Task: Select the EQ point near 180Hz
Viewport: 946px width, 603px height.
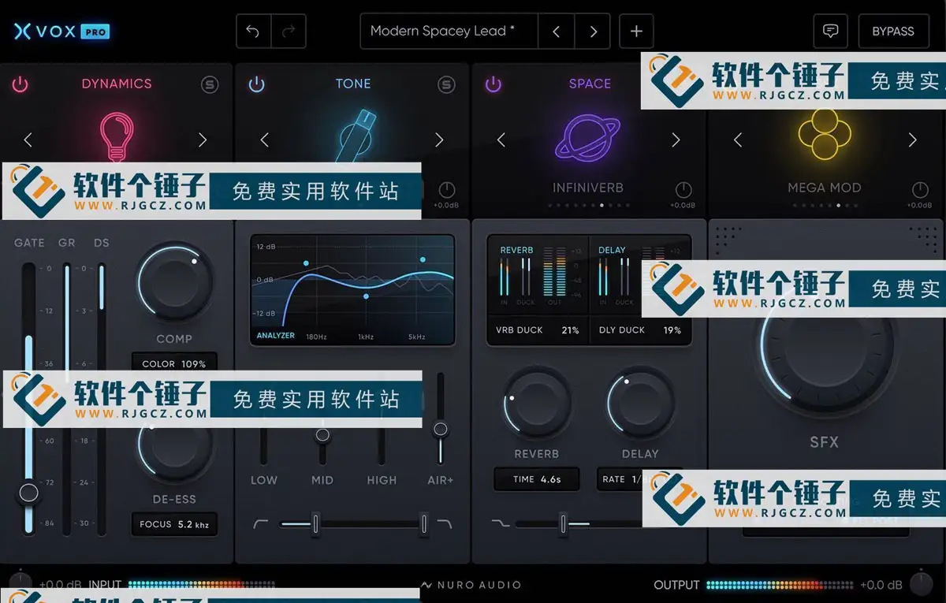Action: point(306,263)
